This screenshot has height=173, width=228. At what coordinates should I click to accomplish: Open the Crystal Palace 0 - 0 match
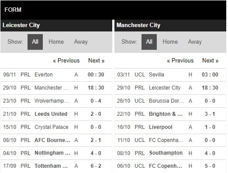[x=56, y=127]
